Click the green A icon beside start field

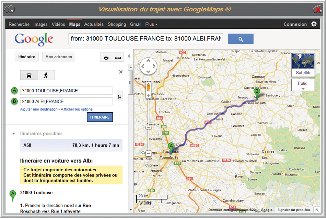click(14, 91)
